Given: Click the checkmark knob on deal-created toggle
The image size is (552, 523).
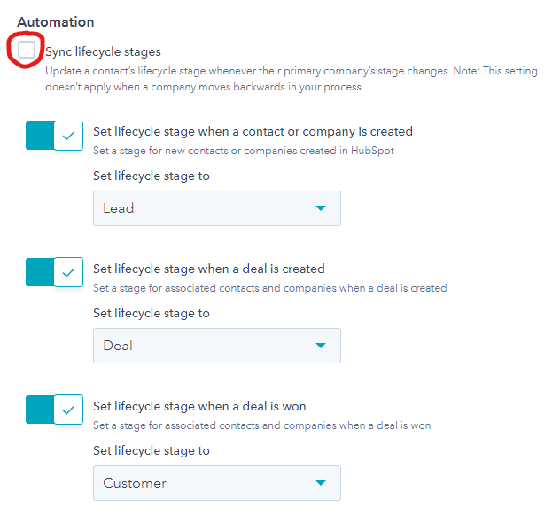Looking at the screenshot, I should pos(68,272).
